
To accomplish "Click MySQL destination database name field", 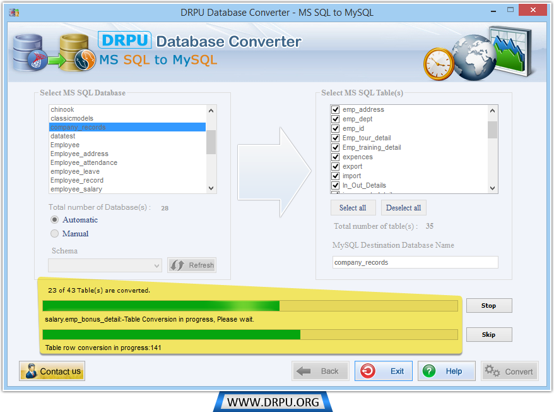I will coord(415,262).
